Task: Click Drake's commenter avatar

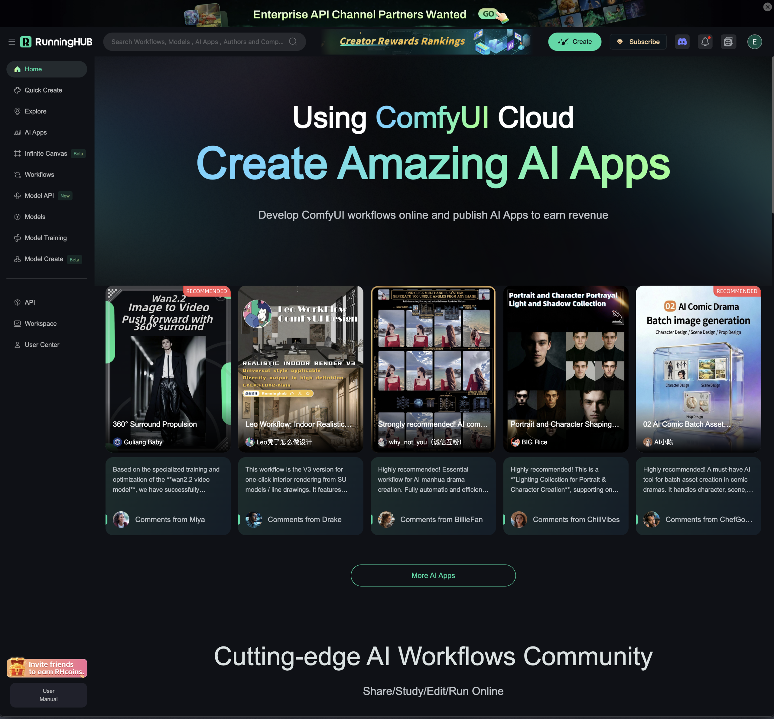Action: (254, 520)
